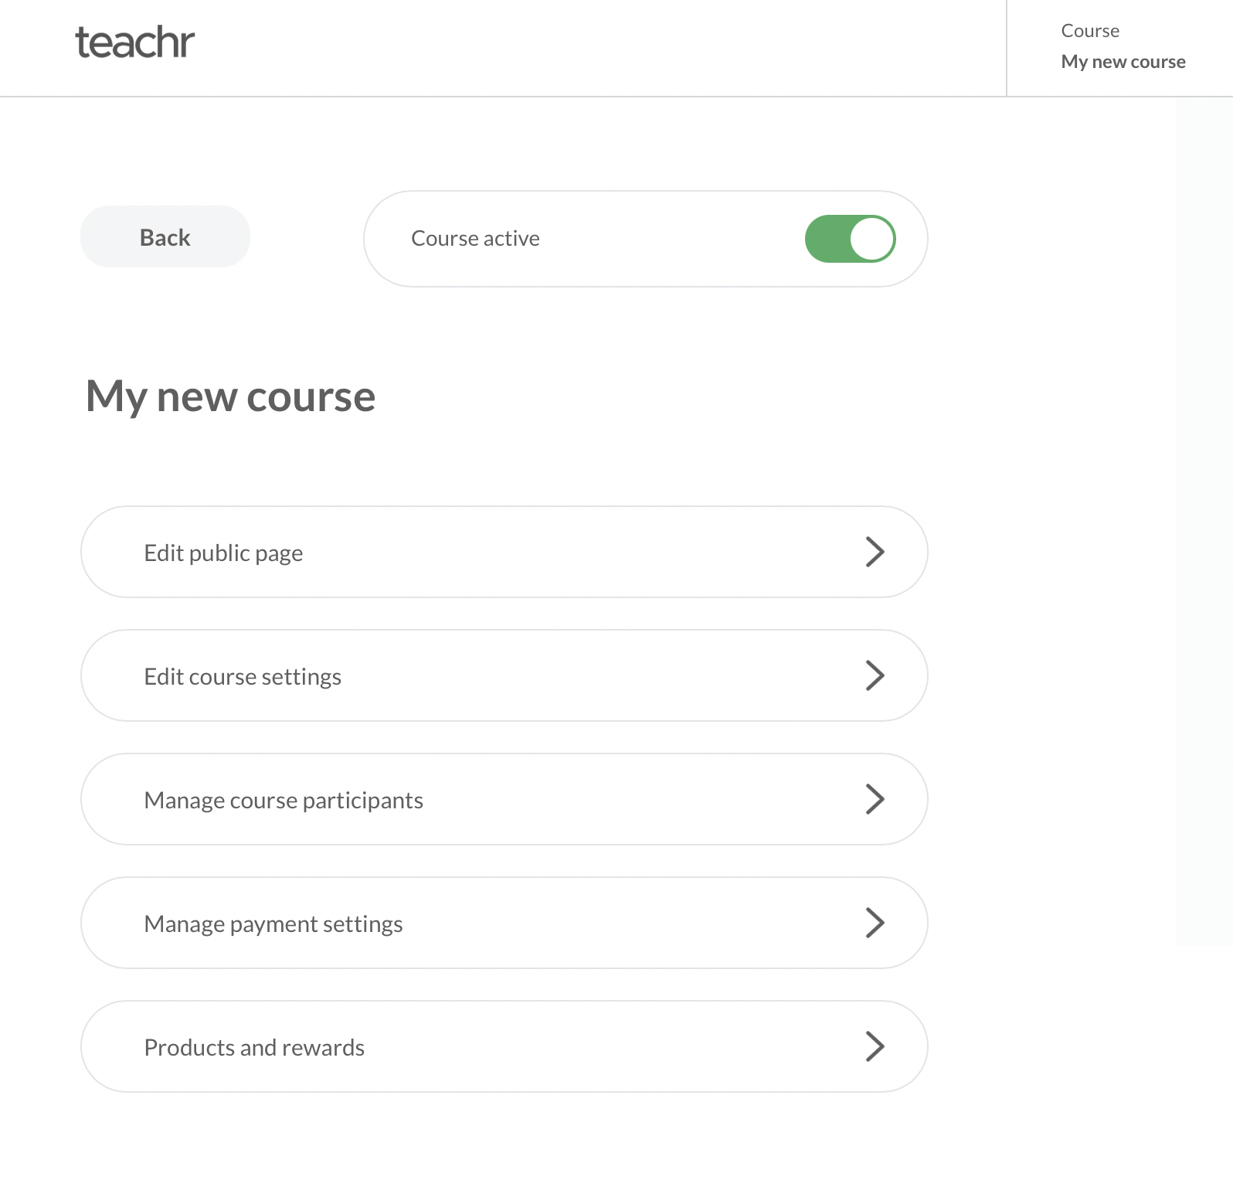The image size is (1233, 1187).
Task: Click chevron arrow beside Edit public page
Action: click(875, 552)
